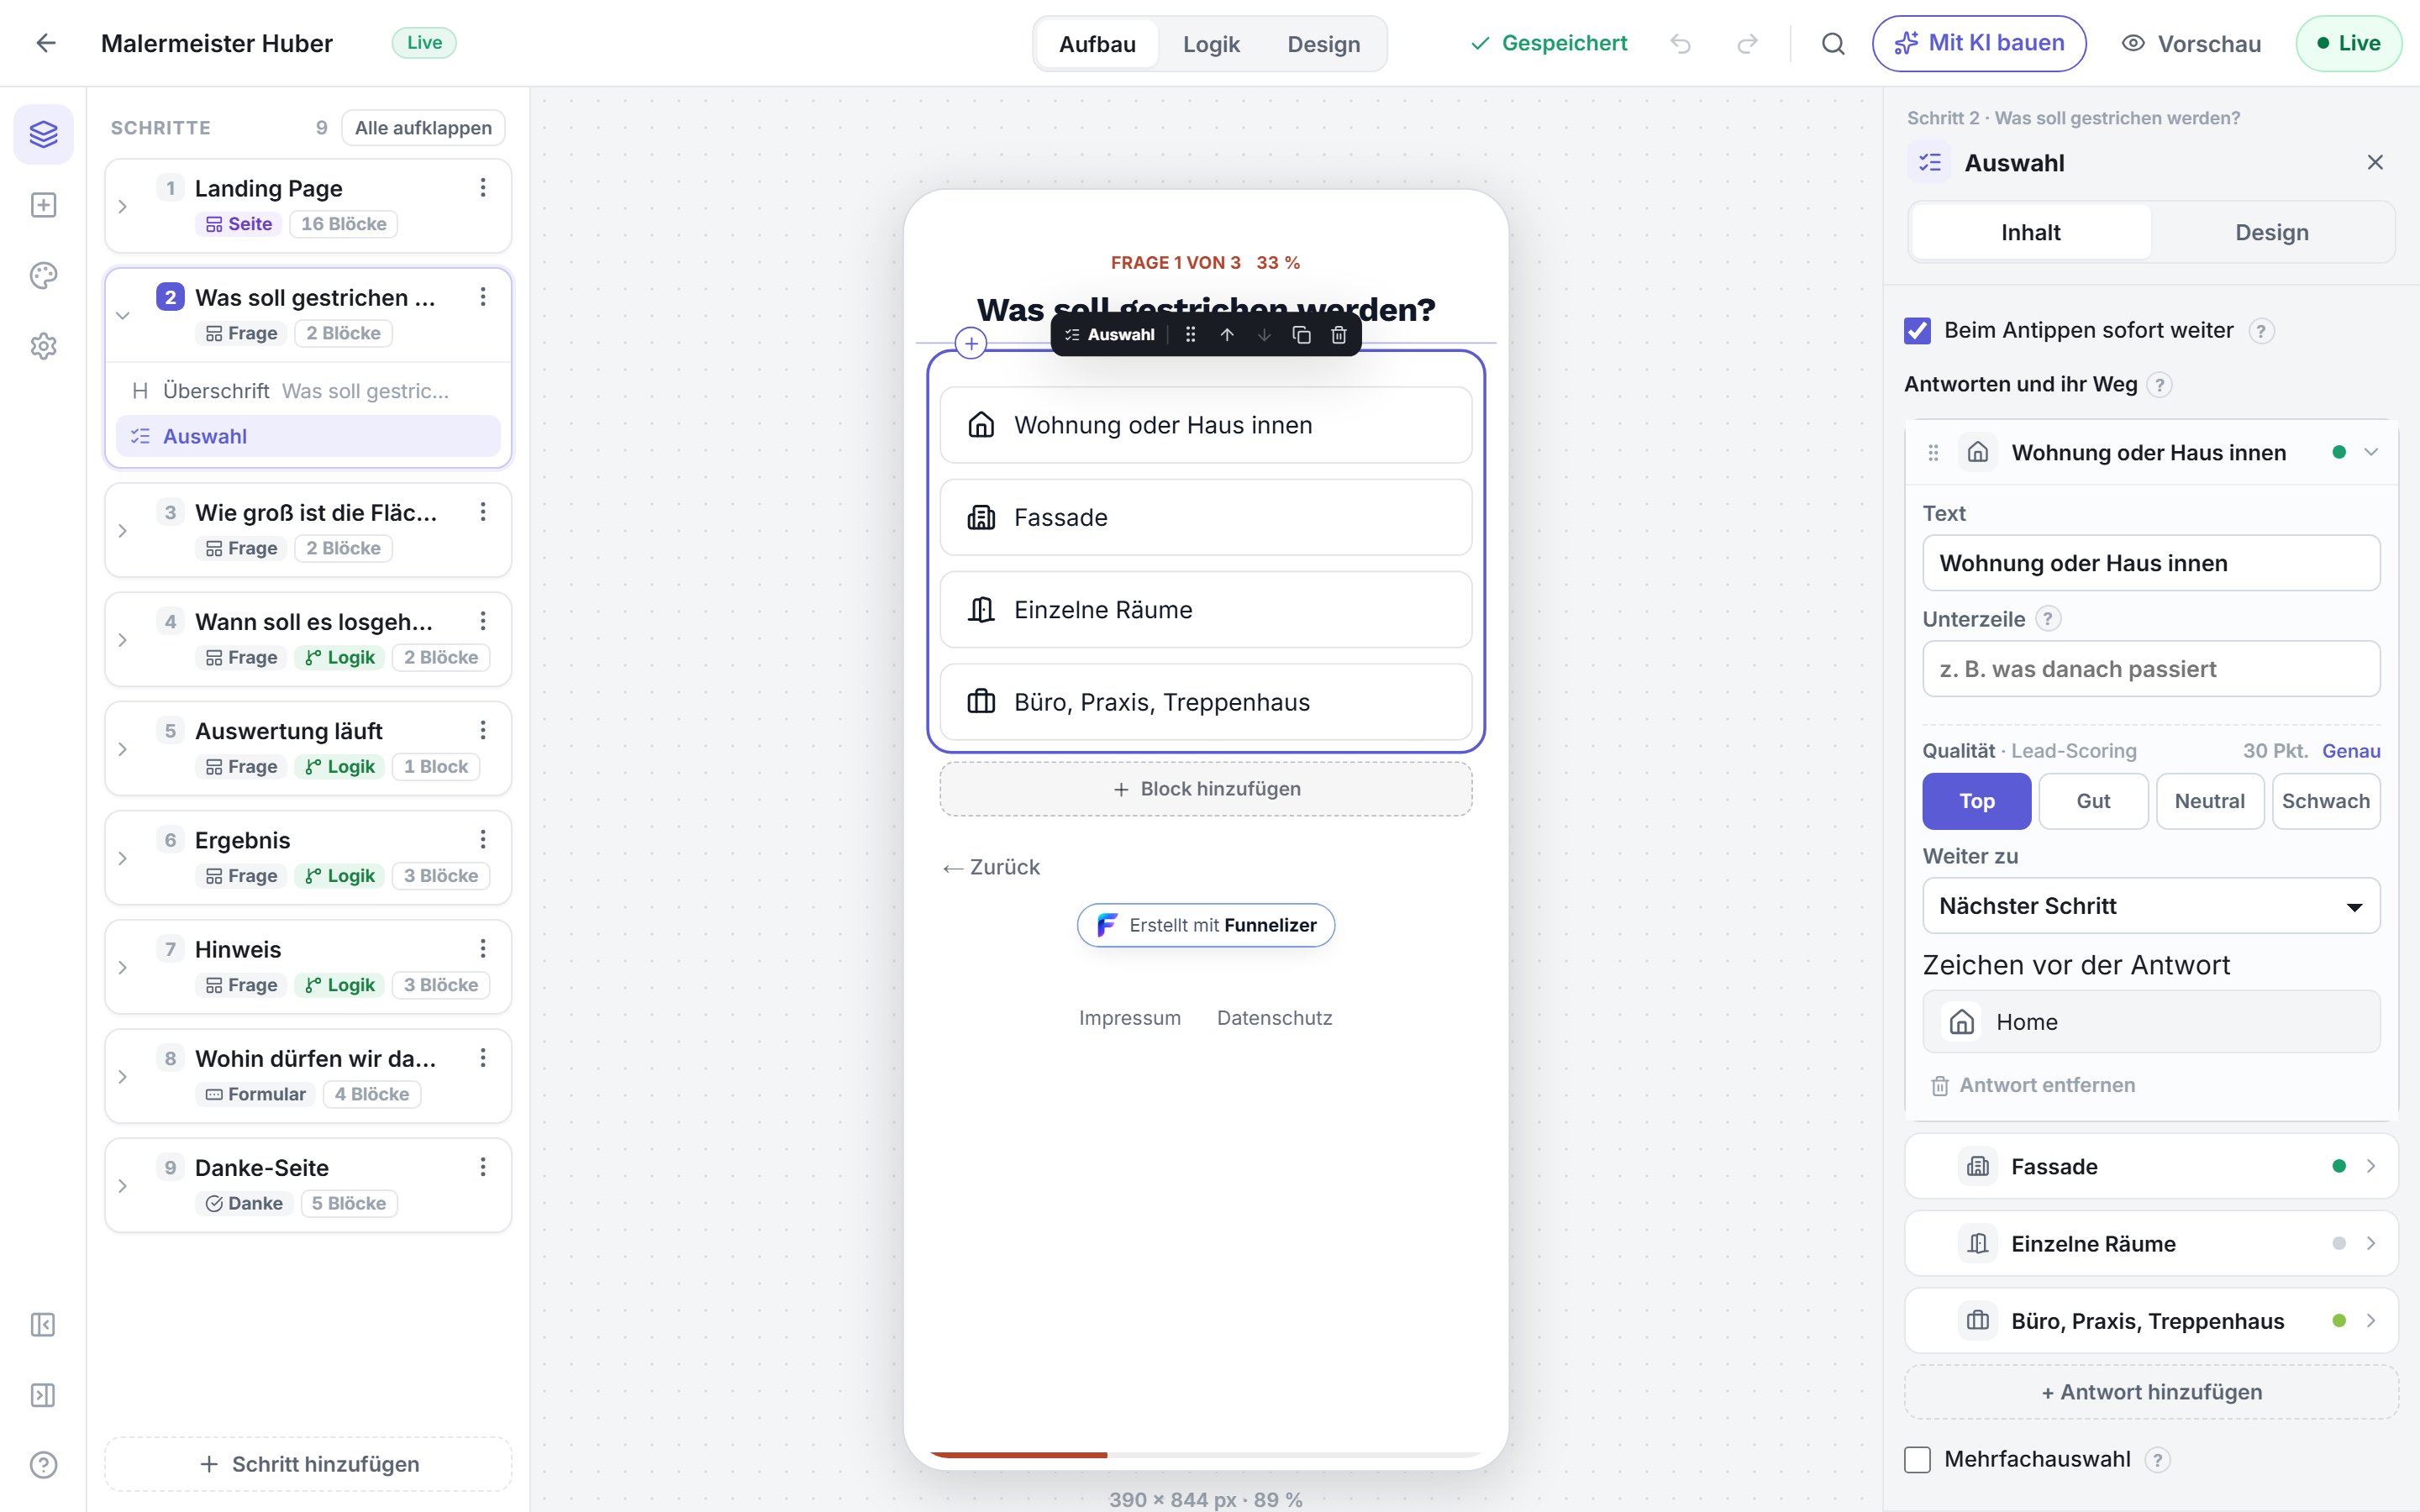
Task: Open the Home icon picker field
Action: 2151,1021
